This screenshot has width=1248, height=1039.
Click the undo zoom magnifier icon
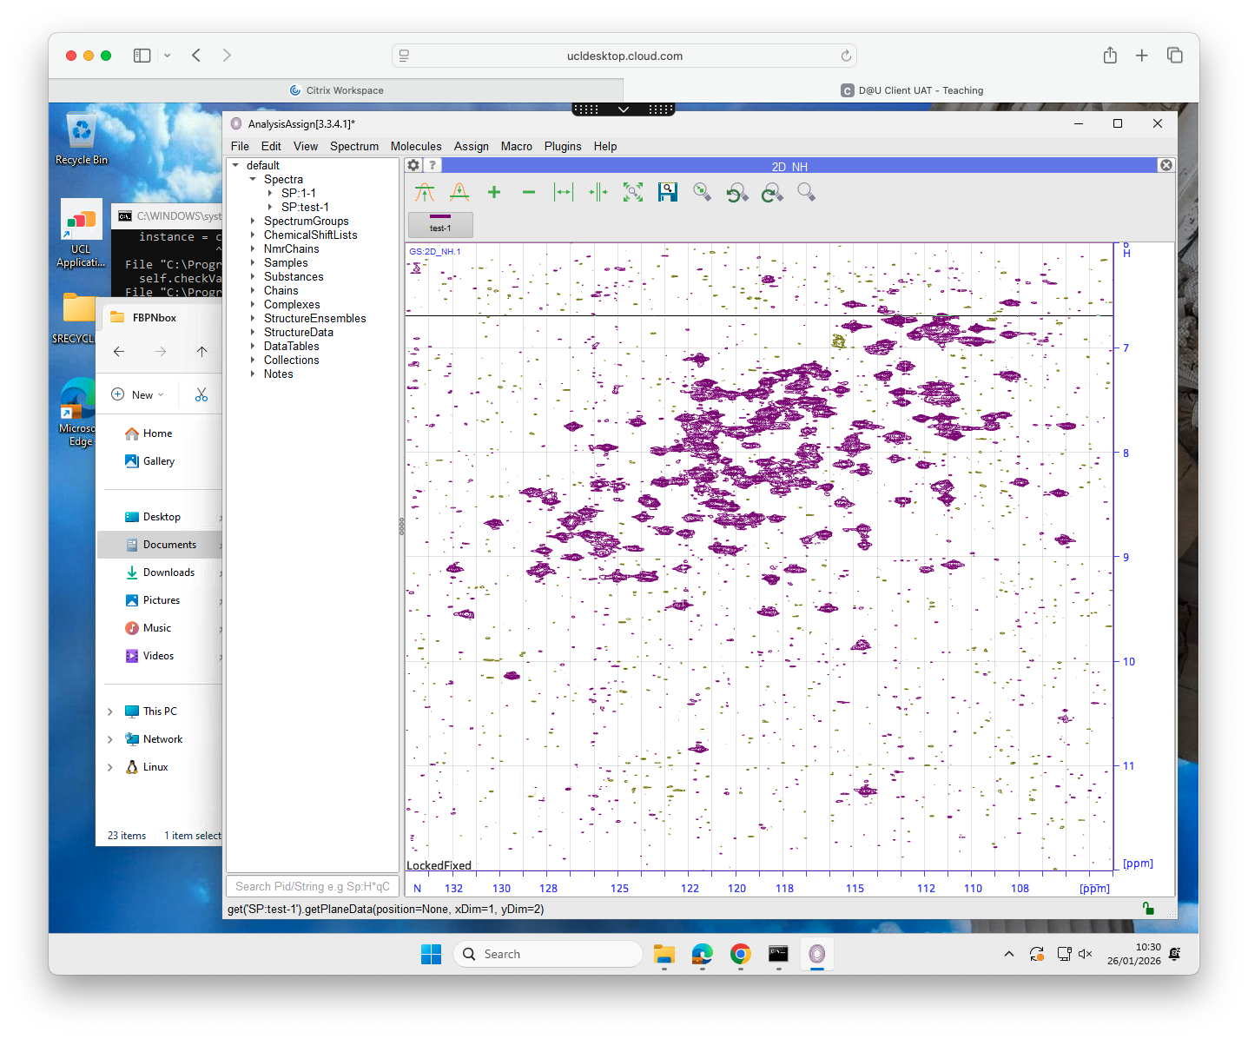pyautogui.click(x=737, y=193)
